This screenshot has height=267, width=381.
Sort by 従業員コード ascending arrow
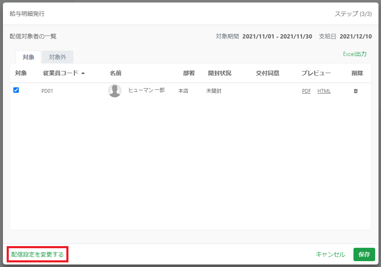[83, 73]
